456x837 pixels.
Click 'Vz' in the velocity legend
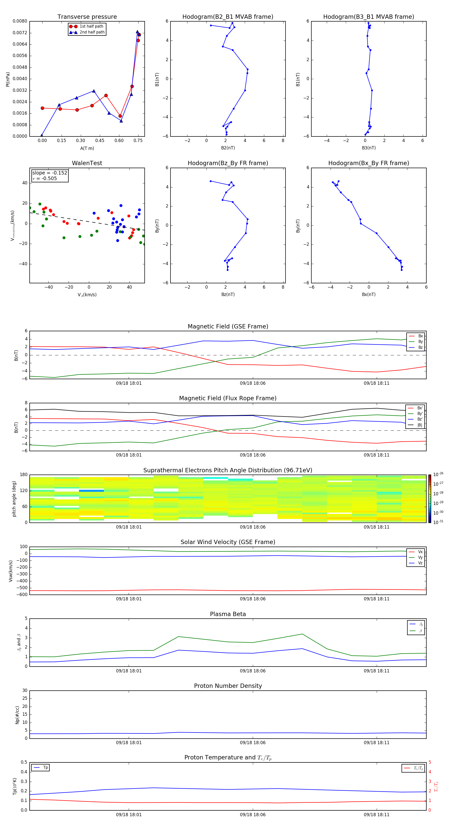[420, 563]
